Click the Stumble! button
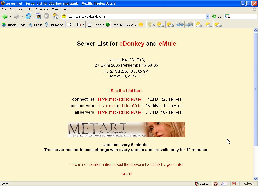Screen dimensions: 258x186 9,25
